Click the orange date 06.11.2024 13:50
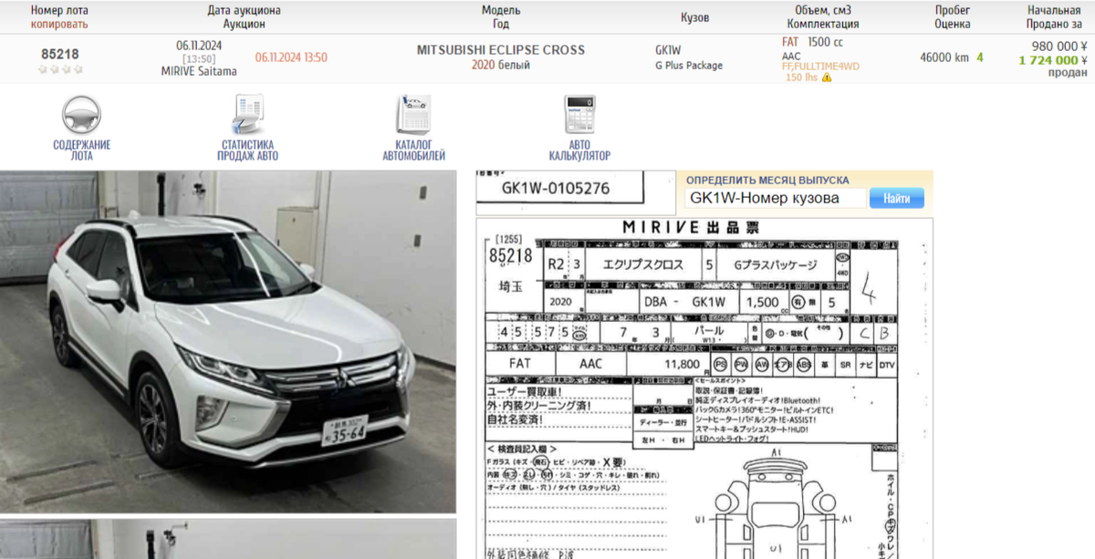This screenshot has height=559, width=1095. coord(291,57)
